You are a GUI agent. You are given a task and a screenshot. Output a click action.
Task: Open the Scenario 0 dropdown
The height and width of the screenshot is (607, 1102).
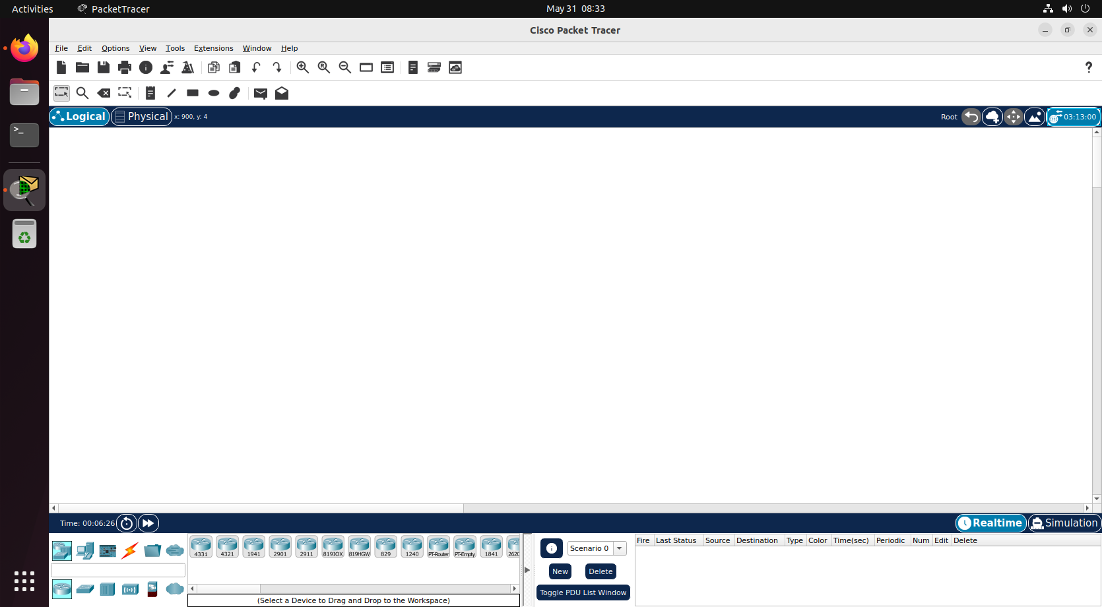click(x=597, y=548)
